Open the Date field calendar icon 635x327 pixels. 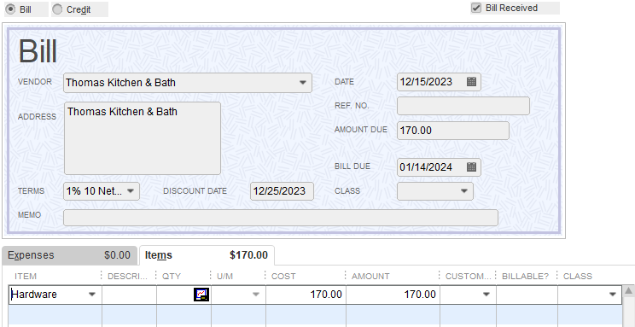(x=471, y=81)
